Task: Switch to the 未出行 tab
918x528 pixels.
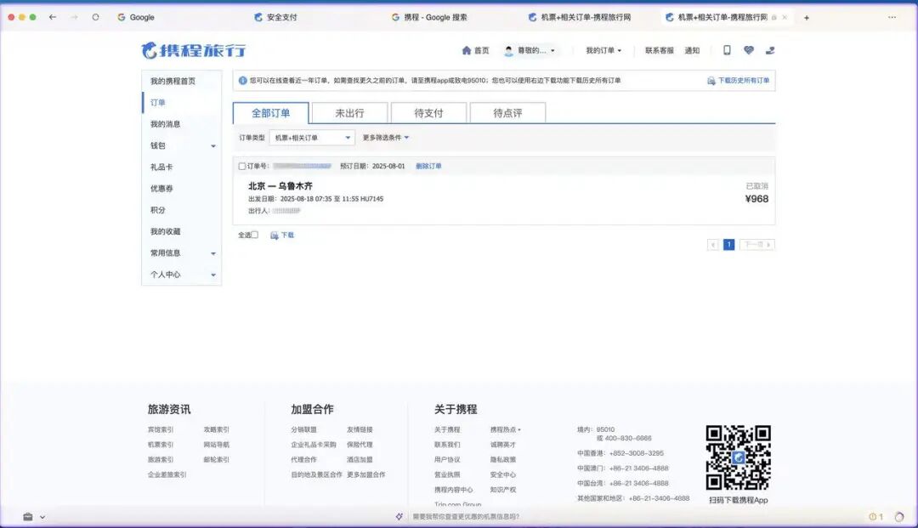Action: 349,113
